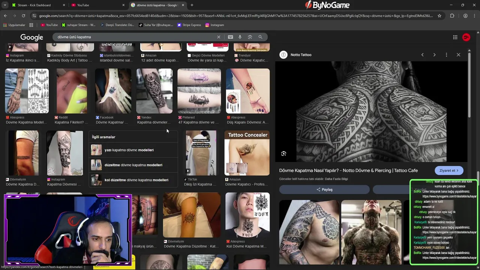Show next image in preview panel
Image resolution: width=480 pixels, height=270 pixels.
pos(434,55)
